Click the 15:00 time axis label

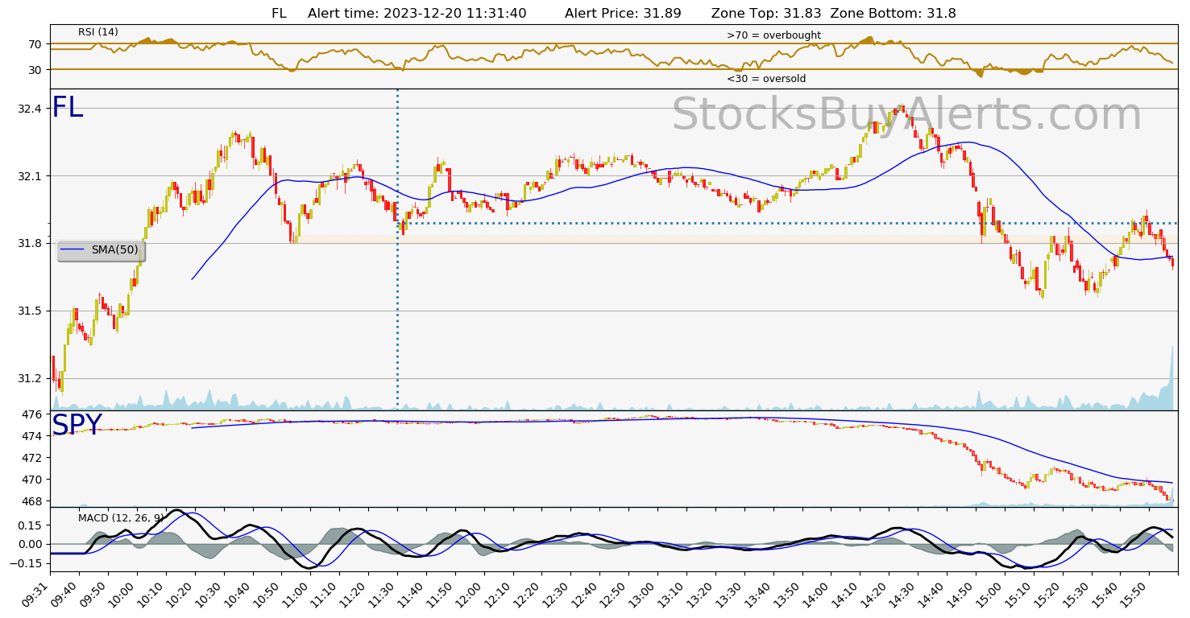tap(993, 595)
